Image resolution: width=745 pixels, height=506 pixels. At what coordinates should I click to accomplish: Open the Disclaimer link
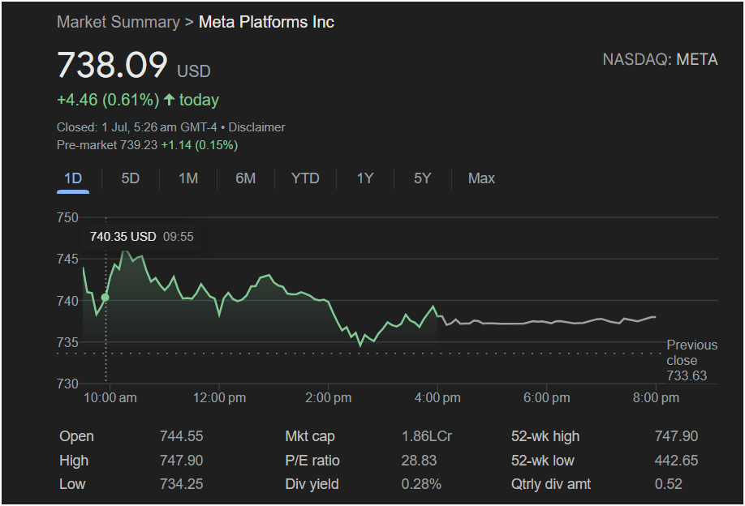point(256,127)
